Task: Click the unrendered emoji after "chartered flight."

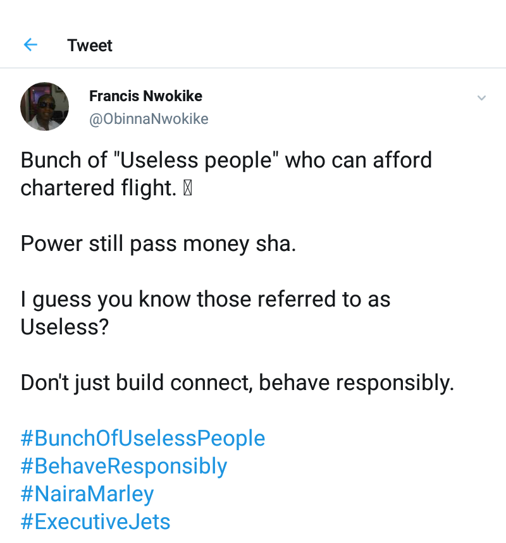Action: point(187,188)
